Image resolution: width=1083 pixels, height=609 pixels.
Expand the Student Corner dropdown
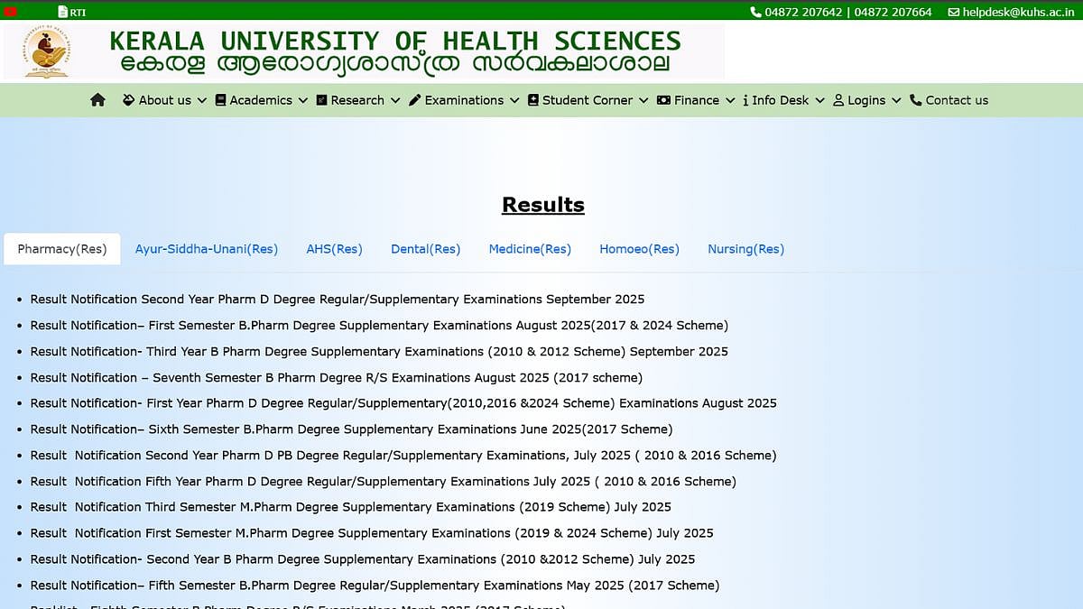click(643, 100)
